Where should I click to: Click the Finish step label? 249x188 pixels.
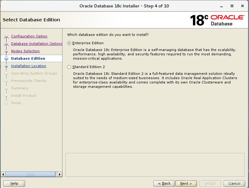click(x=16, y=103)
